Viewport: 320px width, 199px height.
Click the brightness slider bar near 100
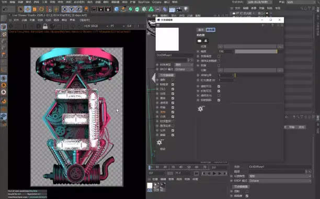[x=256, y=51]
